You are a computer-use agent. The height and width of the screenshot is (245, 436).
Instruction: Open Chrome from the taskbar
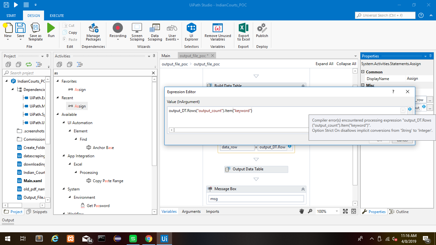click(149, 239)
